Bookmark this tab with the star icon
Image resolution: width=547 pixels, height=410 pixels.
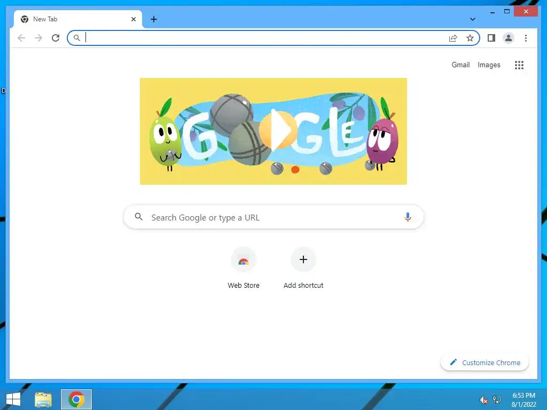click(470, 38)
